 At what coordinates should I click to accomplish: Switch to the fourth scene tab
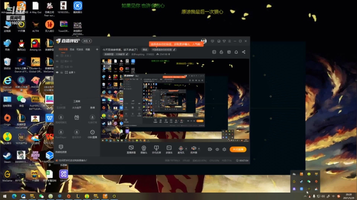[88, 50]
